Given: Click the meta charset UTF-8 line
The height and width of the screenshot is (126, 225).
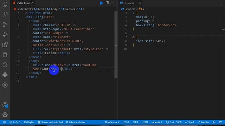Looking at the screenshot, I should point(54,25).
